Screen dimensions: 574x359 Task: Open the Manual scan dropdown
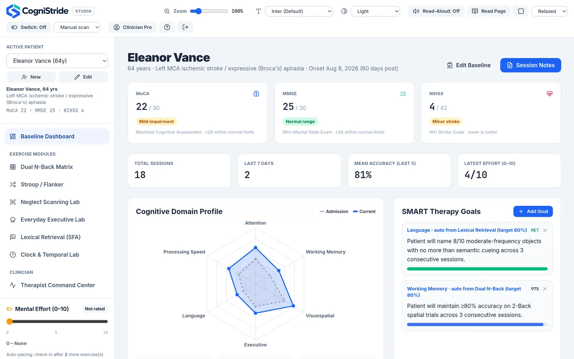77,27
